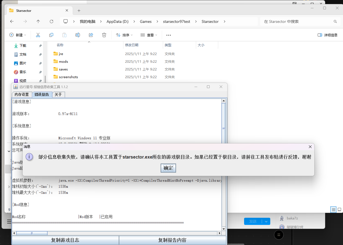Open the 查看 view options dropdown
This screenshot has height=245, width=343.
click(148, 35)
